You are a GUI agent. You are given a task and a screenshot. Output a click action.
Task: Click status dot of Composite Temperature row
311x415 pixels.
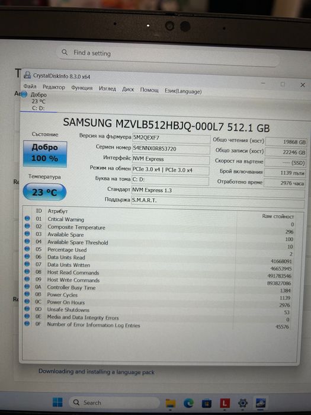point(27,226)
